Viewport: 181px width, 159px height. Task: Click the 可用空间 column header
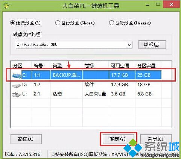pyautogui.click(x=120, y=66)
